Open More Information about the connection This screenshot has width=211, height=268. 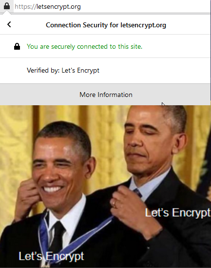105,95
